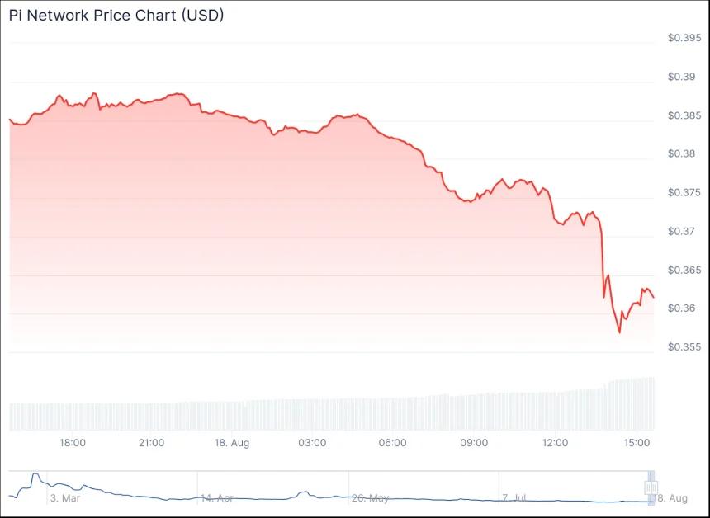Viewport: 710px width, 518px height.
Task: Click the $0.395 price axis label
Action: point(684,38)
